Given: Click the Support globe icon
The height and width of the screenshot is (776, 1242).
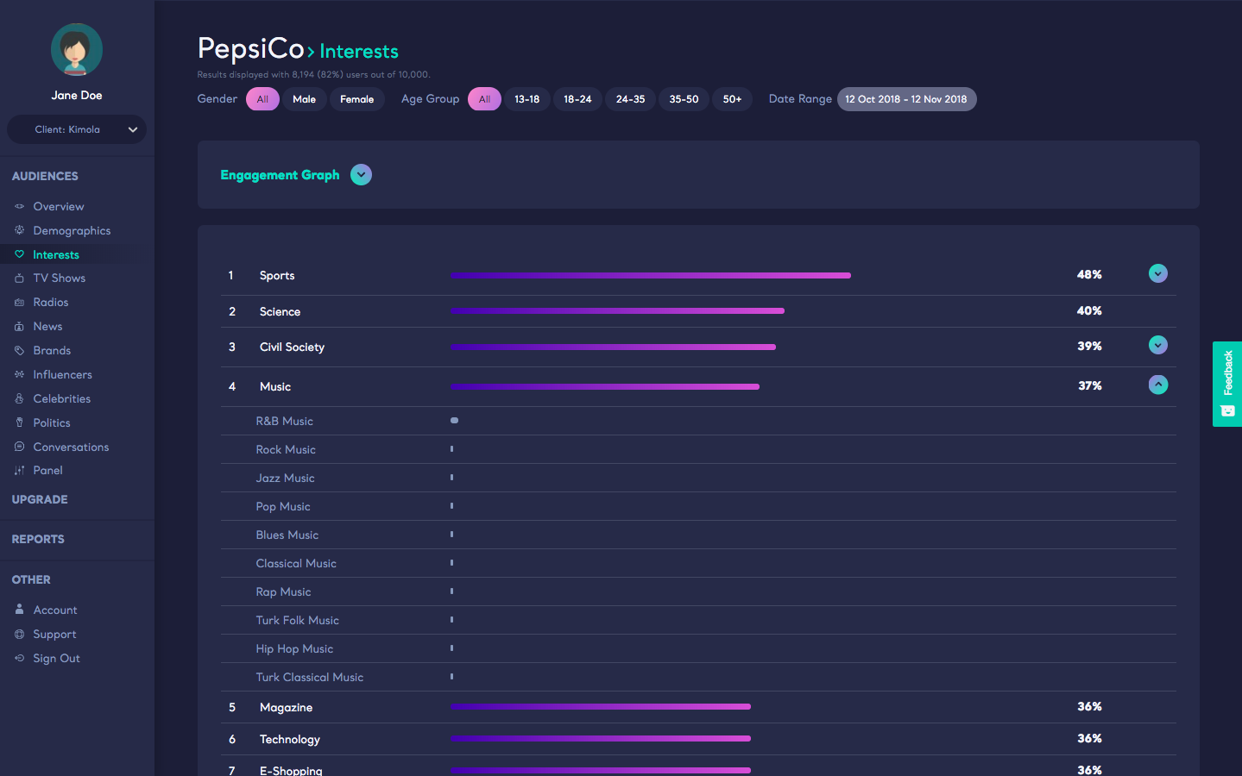Looking at the screenshot, I should [19, 634].
